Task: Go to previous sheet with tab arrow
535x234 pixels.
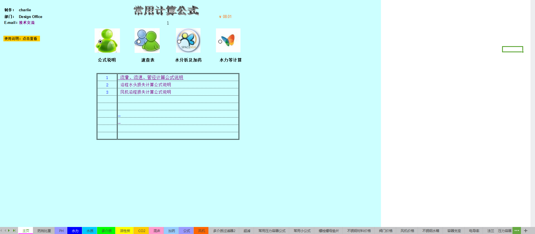Action: (5, 231)
